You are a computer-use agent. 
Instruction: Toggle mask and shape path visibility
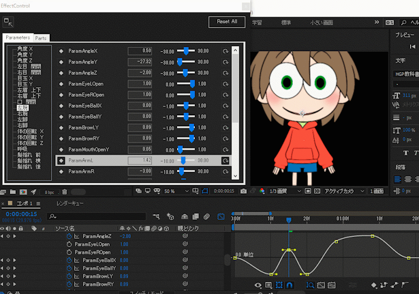205,191
